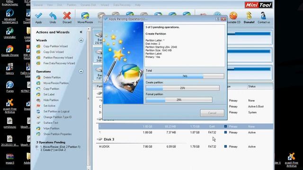Select the 1.88 GB FAT32 partition row
303x170 pixels.
pyautogui.click(x=186, y=132)
